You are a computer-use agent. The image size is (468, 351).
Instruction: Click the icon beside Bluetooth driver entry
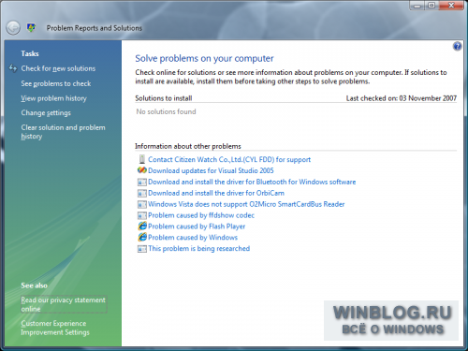[x=142, y=182]
